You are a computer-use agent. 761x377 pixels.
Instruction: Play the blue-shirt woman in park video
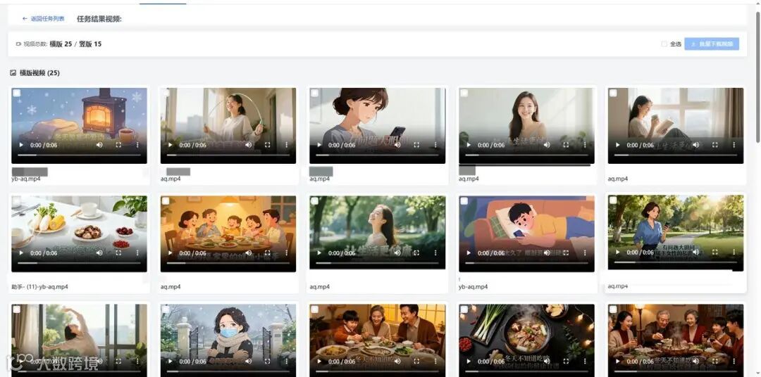tap(617, 252)
